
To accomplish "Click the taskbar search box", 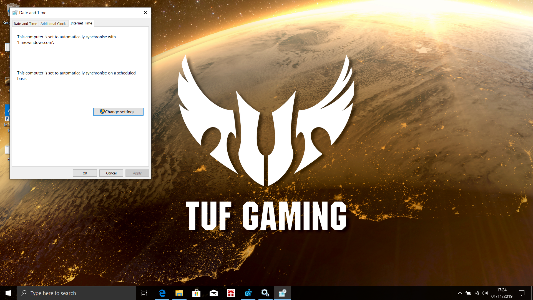I will (76, 293).
